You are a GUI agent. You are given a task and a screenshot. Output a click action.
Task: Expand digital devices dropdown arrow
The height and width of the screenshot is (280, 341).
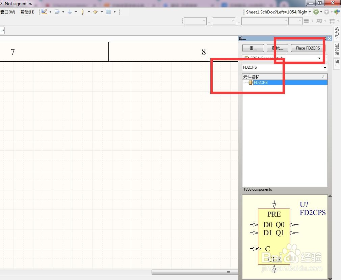[x=89, y=12]
